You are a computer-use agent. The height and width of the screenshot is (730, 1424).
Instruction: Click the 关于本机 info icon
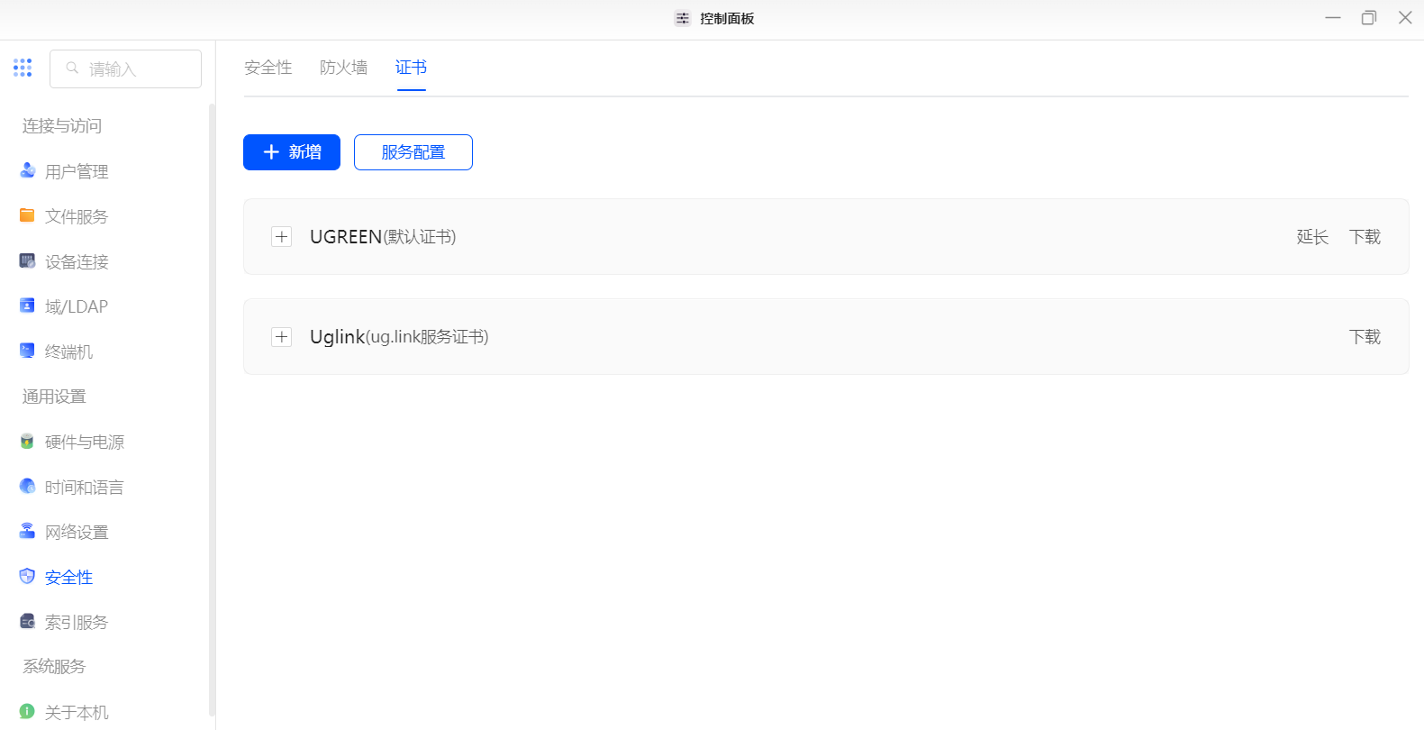[27, 712]
